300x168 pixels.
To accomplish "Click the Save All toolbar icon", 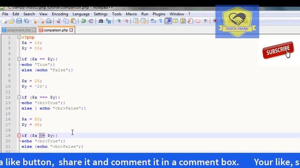I will (27, 21).
